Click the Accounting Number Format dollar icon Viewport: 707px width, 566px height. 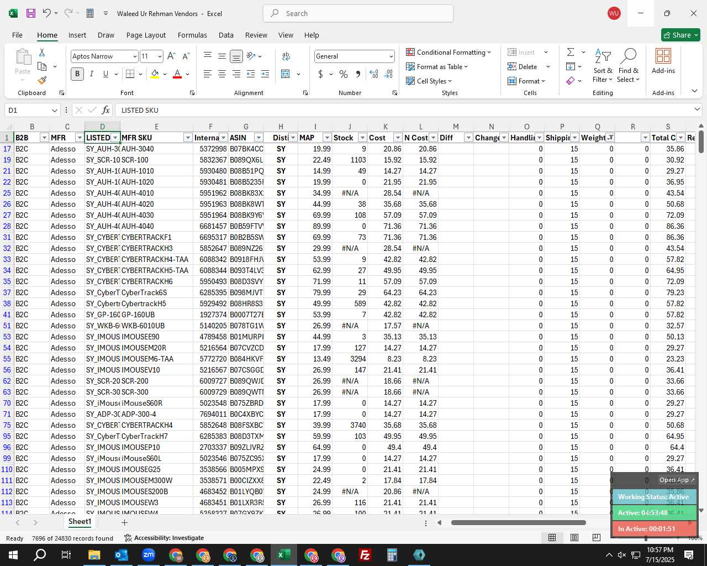[x=320, y=74]
